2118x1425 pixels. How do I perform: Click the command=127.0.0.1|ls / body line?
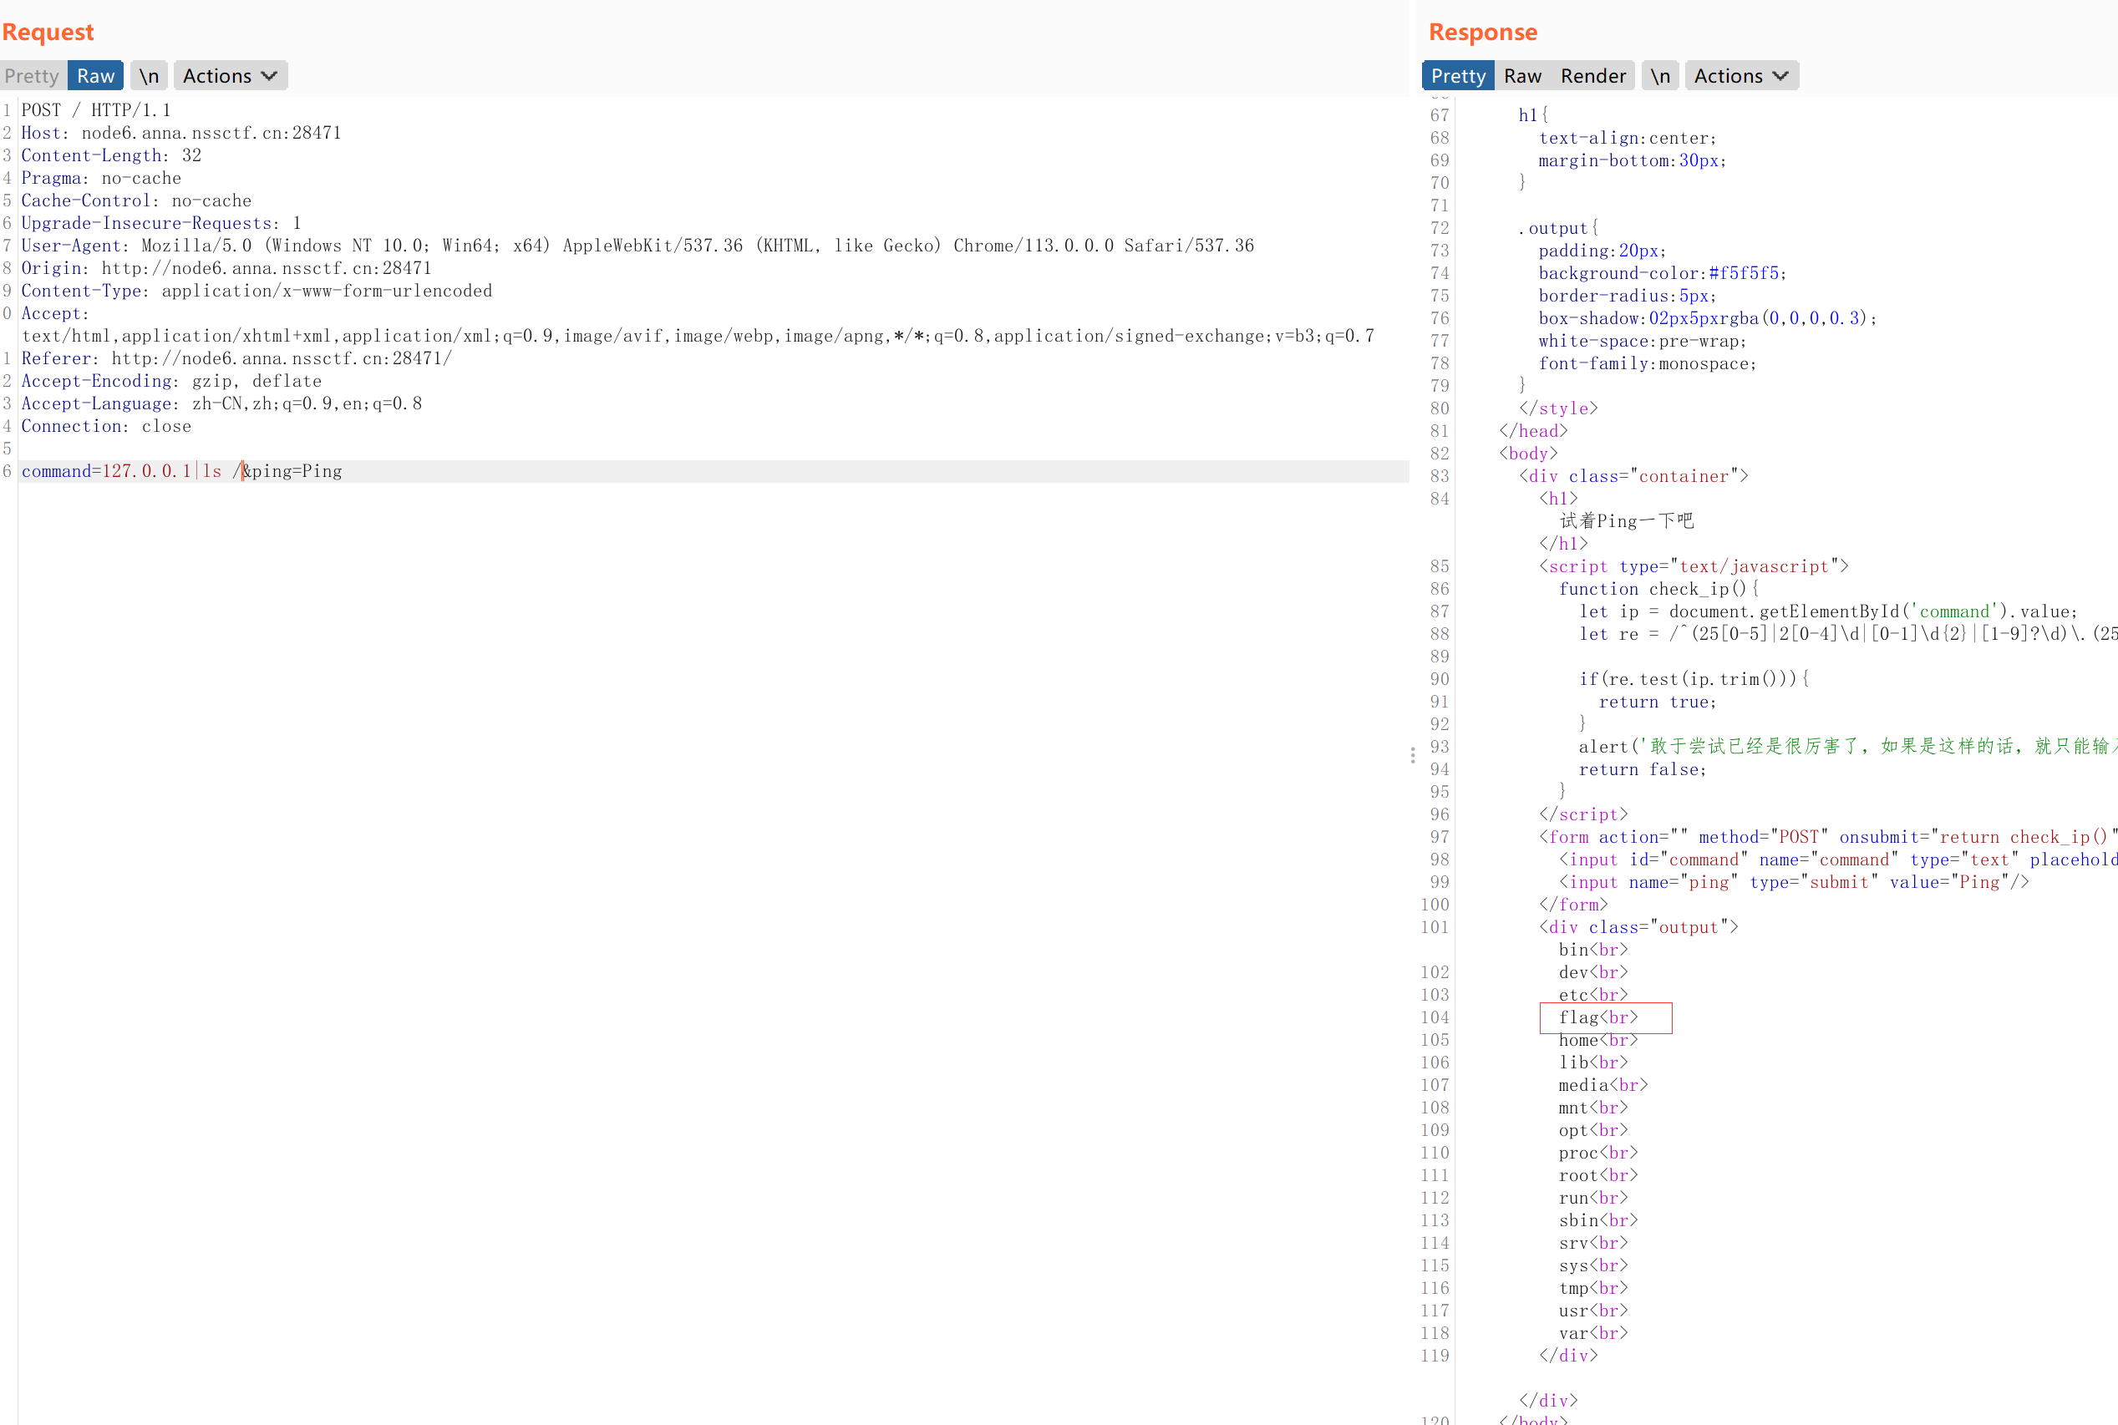(x=182, y=472)
